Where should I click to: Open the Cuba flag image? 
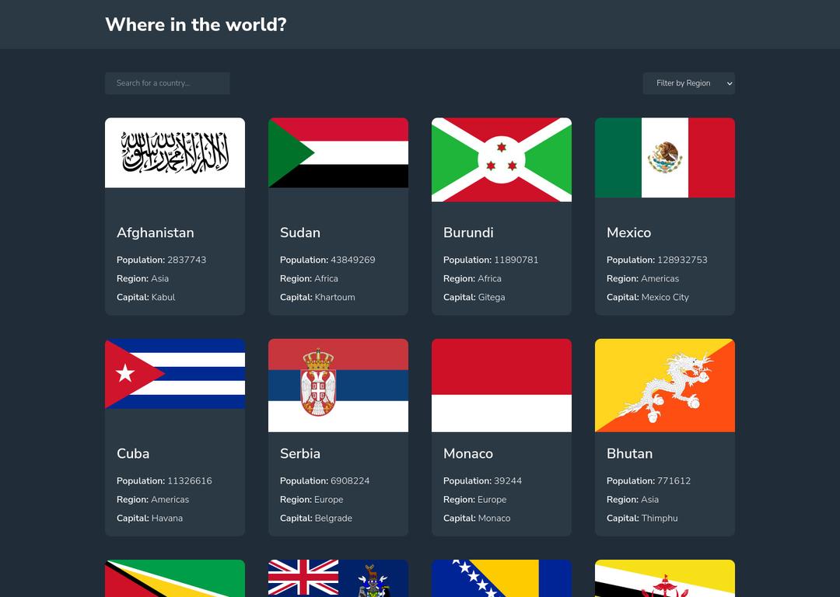click(175, 374)
